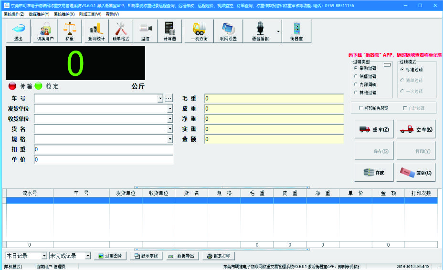Launch the 计算器 calculator
The width and height of the screenshot is (443, 270).
pyautogui.click(x=169, y=31)
